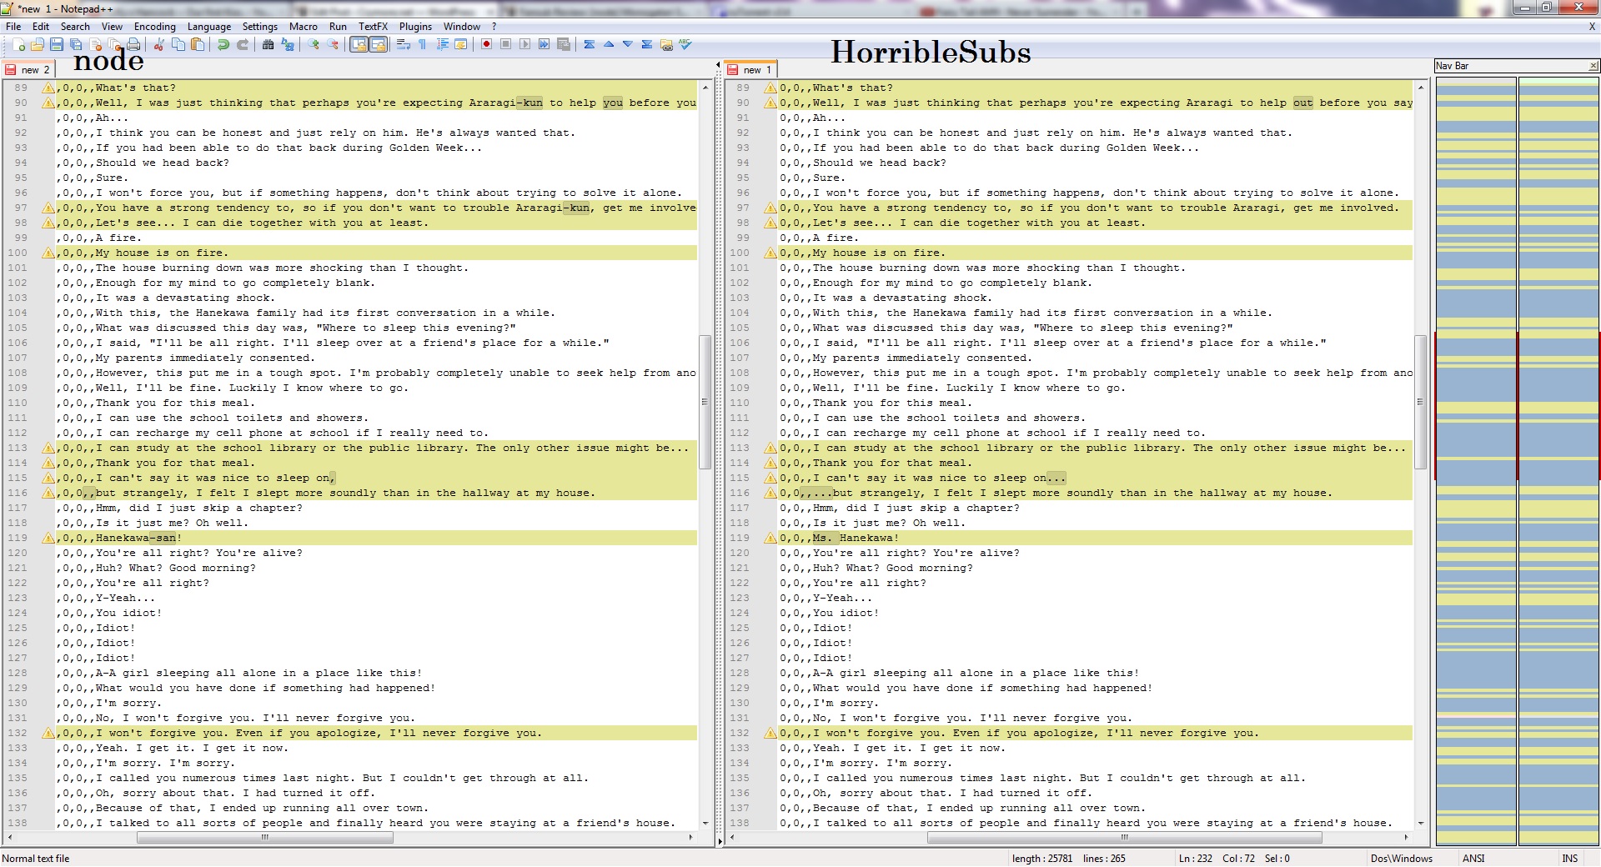Click left pane vertical scrollbar thumb

(x=705, y=402)
